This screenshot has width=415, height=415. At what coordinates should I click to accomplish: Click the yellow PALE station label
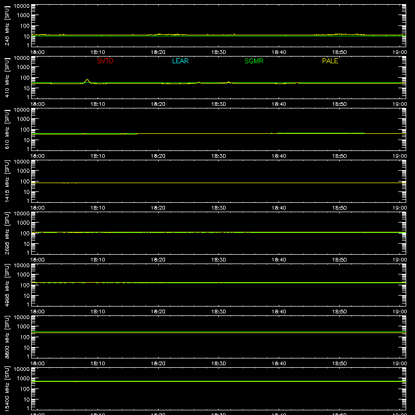tap(330, 61)
